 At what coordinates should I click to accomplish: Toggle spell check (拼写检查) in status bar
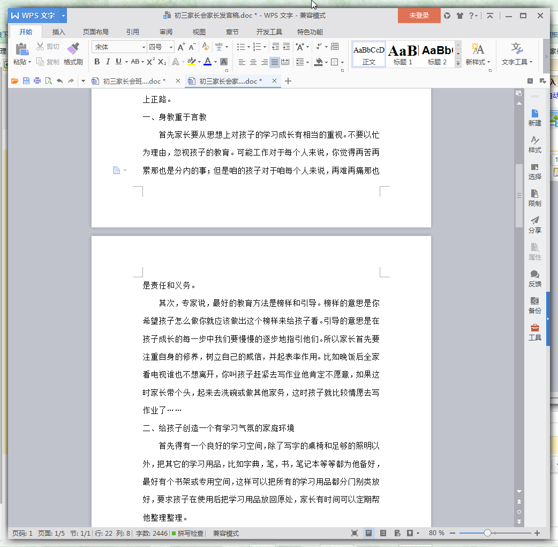(187, 533)
